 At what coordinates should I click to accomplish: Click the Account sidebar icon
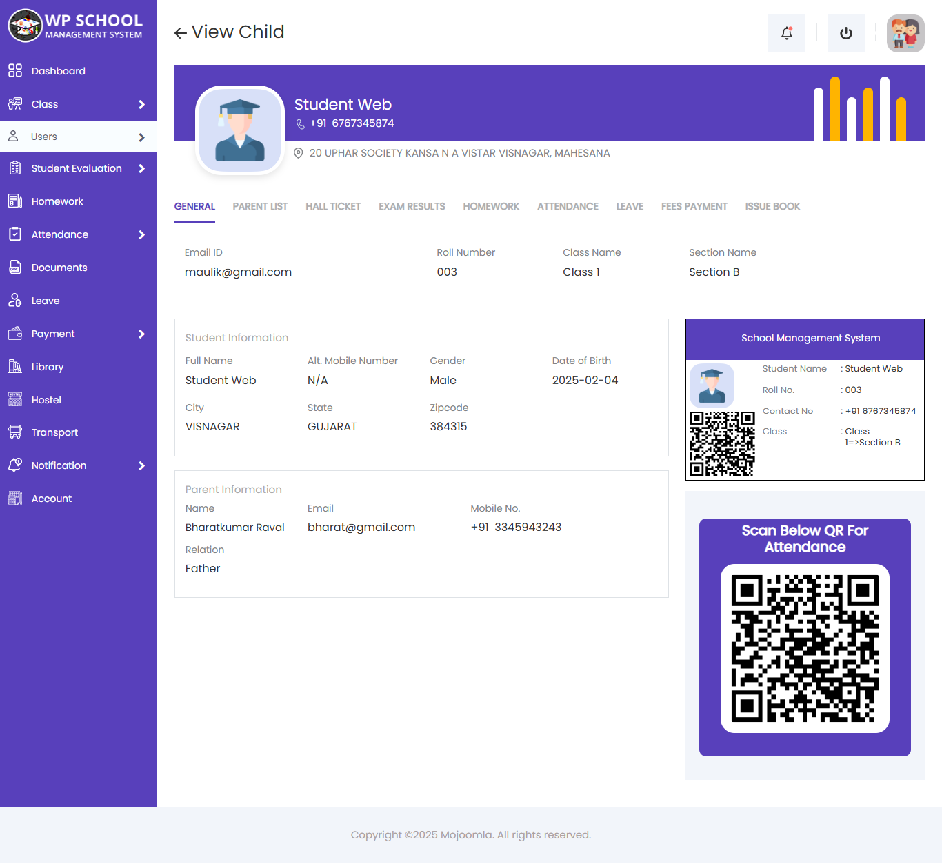[x=15, y=499]
